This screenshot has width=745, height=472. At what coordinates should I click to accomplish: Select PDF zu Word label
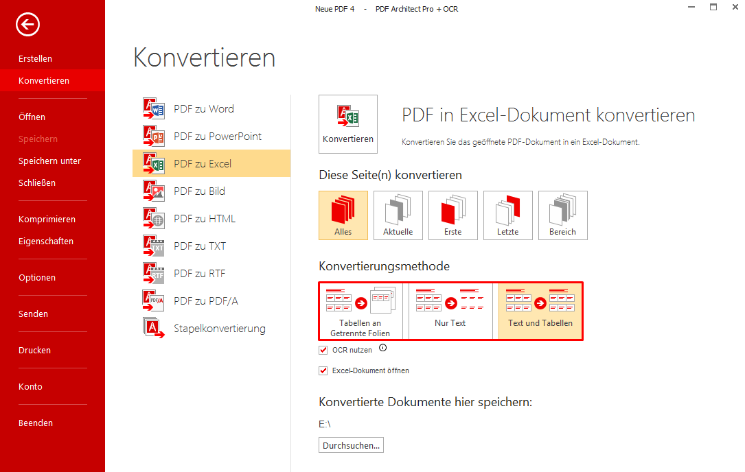tap(204, 109)
